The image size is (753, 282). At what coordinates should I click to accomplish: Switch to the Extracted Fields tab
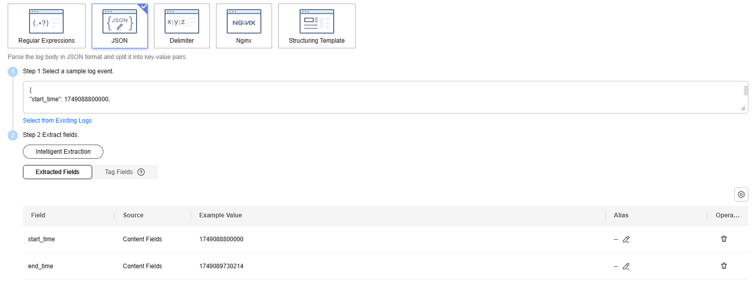(x=58, y=172)
